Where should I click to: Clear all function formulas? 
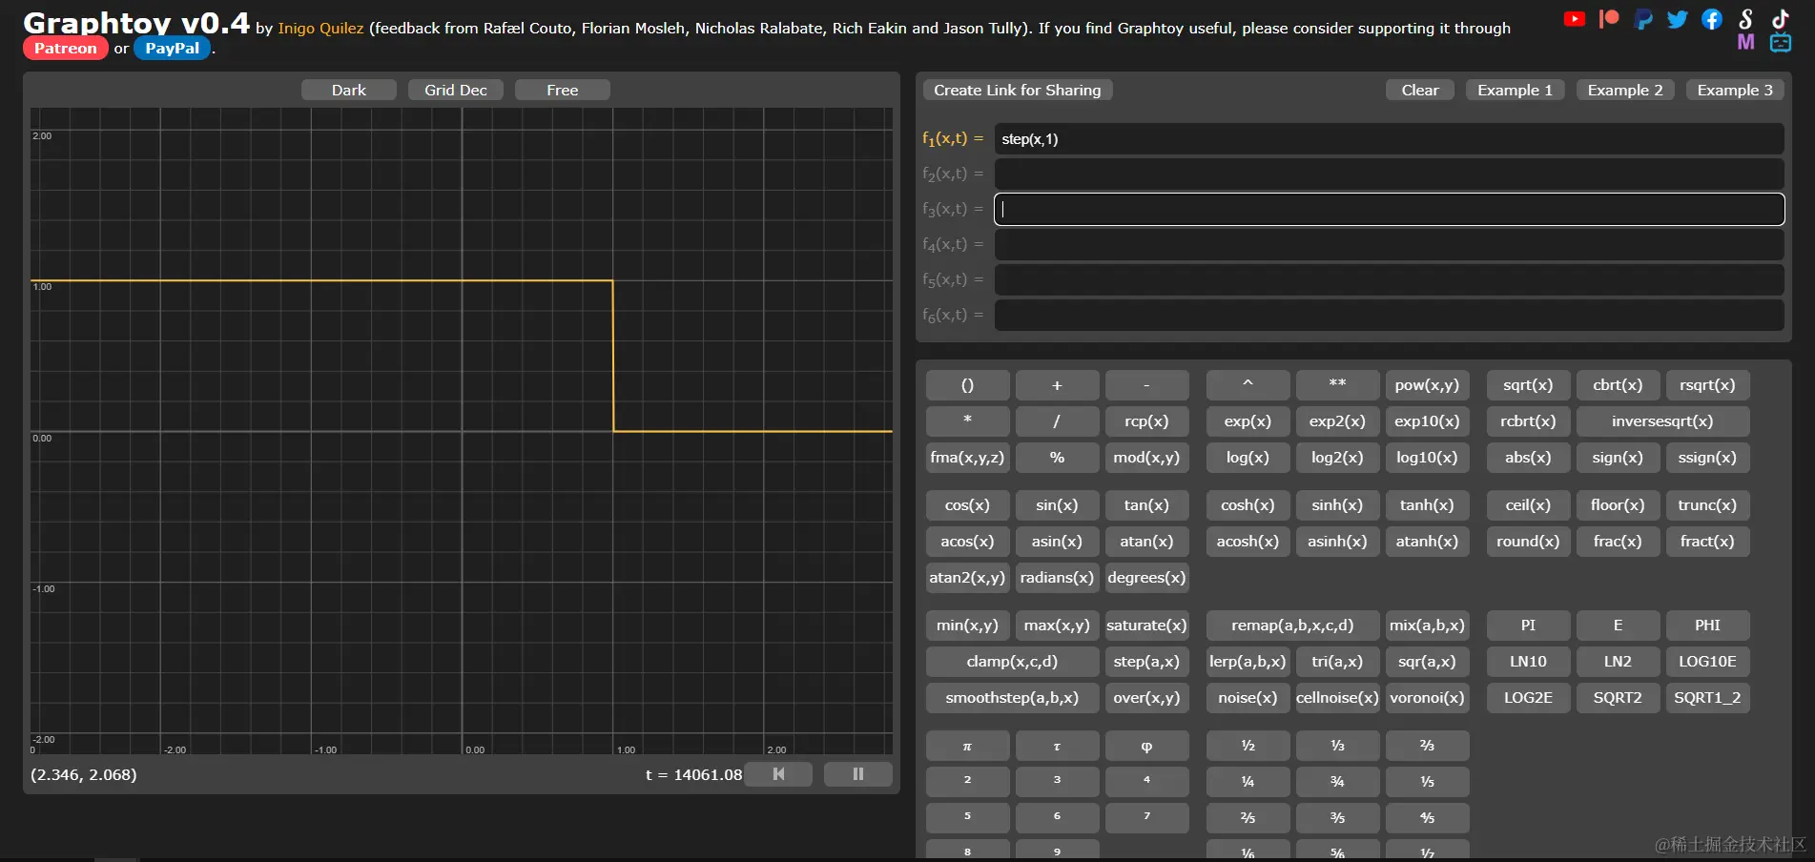point(1418,90)
